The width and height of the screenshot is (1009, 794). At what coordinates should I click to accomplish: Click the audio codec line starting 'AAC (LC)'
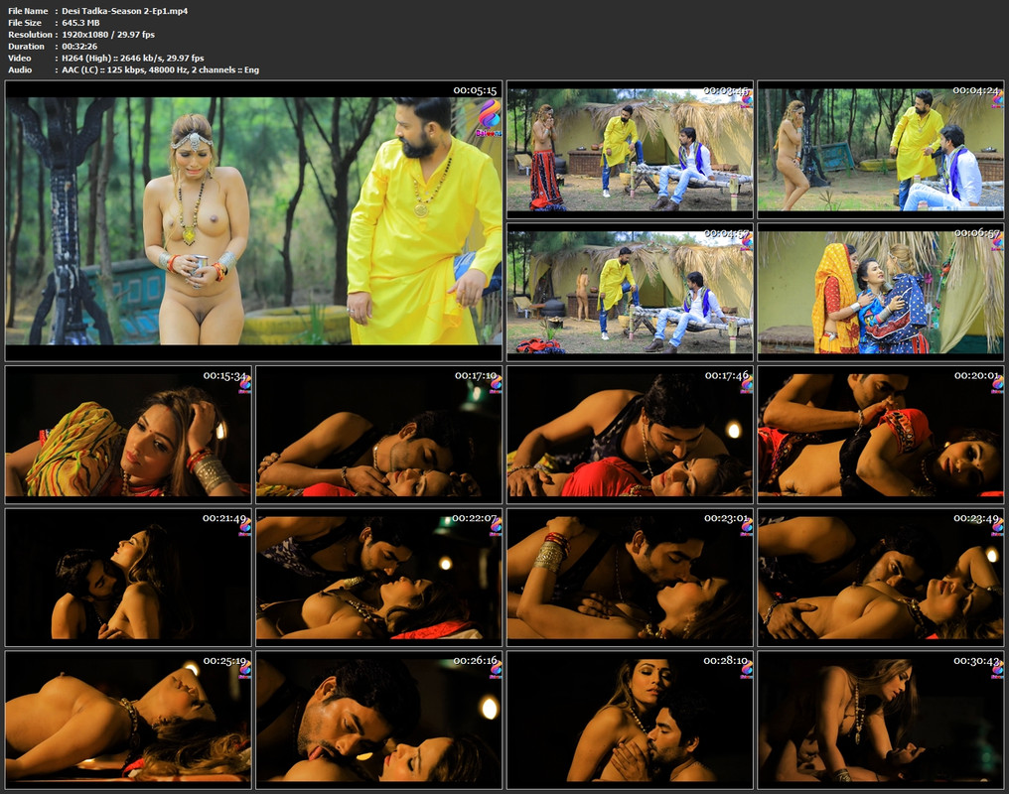[x=160, y=69]
